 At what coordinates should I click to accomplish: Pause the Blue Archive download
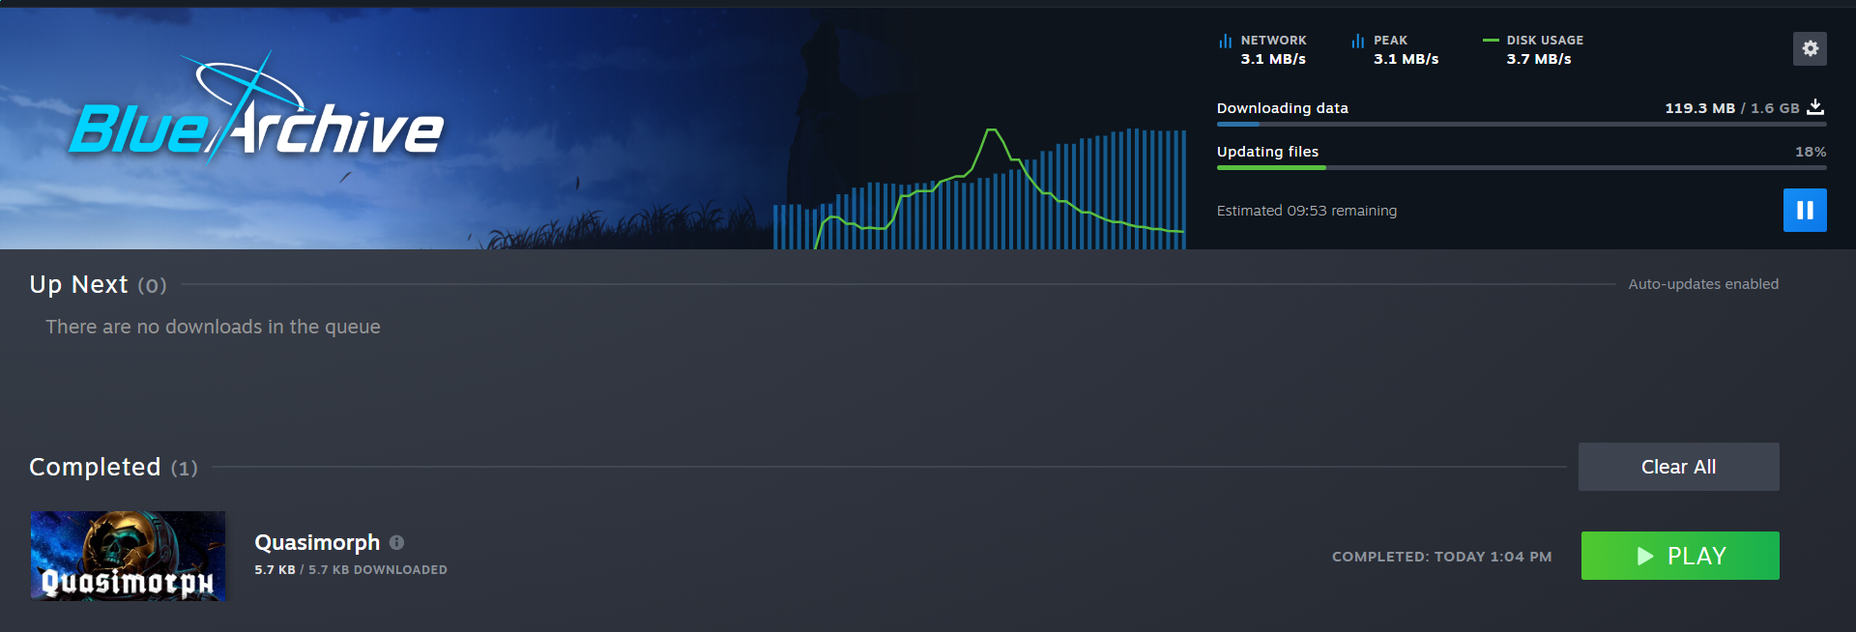[1805, 210]
